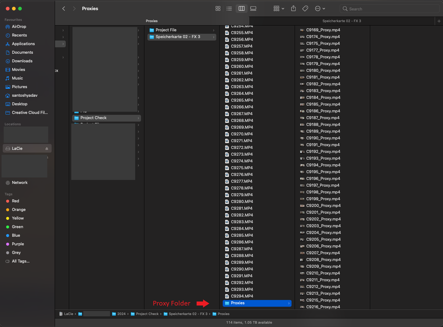Switch to list view in toolbar
Image resolution: width=443 pixels, height=327 pixels.
click(229, 9)
